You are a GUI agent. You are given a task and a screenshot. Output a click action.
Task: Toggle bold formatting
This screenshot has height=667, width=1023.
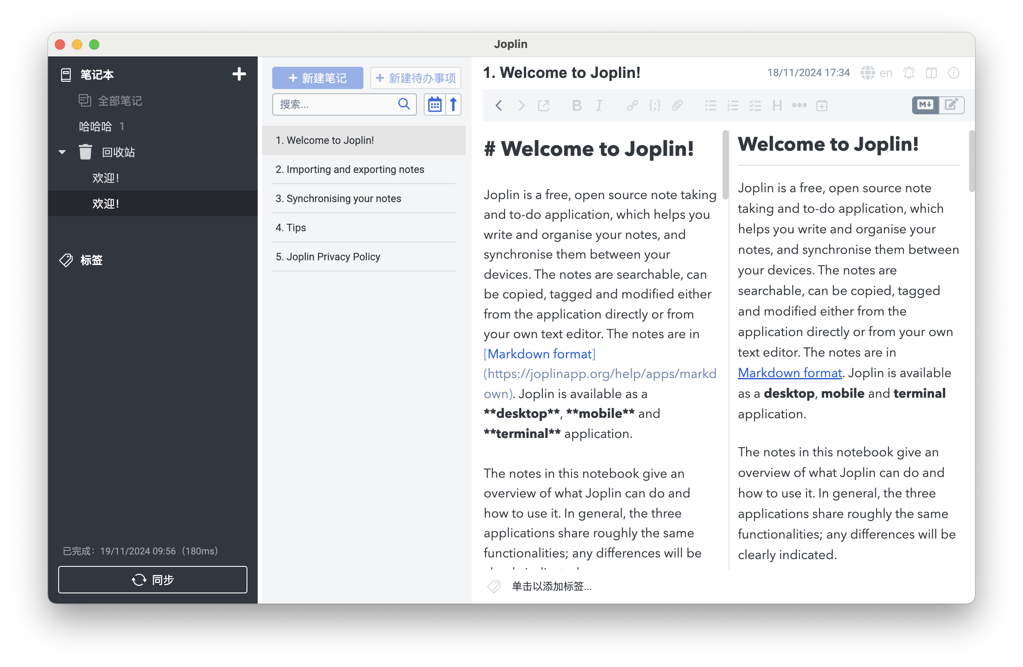click(x=577, y=105)
